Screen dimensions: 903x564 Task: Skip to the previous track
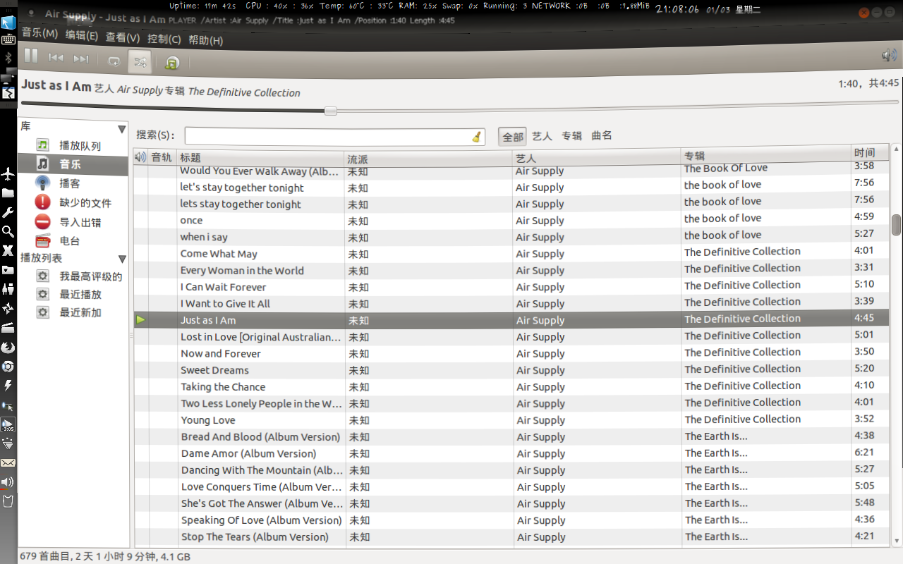tap(56, 59)
